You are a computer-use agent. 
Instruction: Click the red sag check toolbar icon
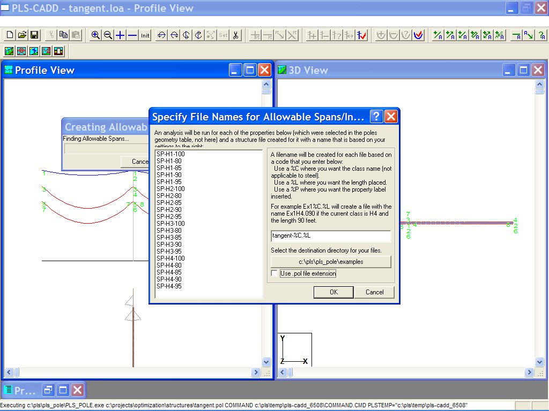coord(417,35)
